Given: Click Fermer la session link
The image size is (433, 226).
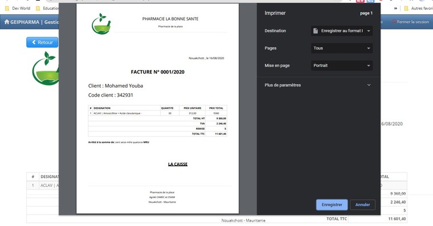Looking at the screenshot, I should pos(410,22).
